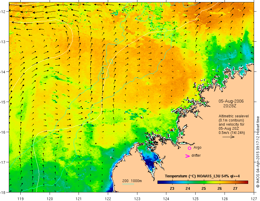
Task: Click the latitude -17 axis label
Action: tap(3, 162)
